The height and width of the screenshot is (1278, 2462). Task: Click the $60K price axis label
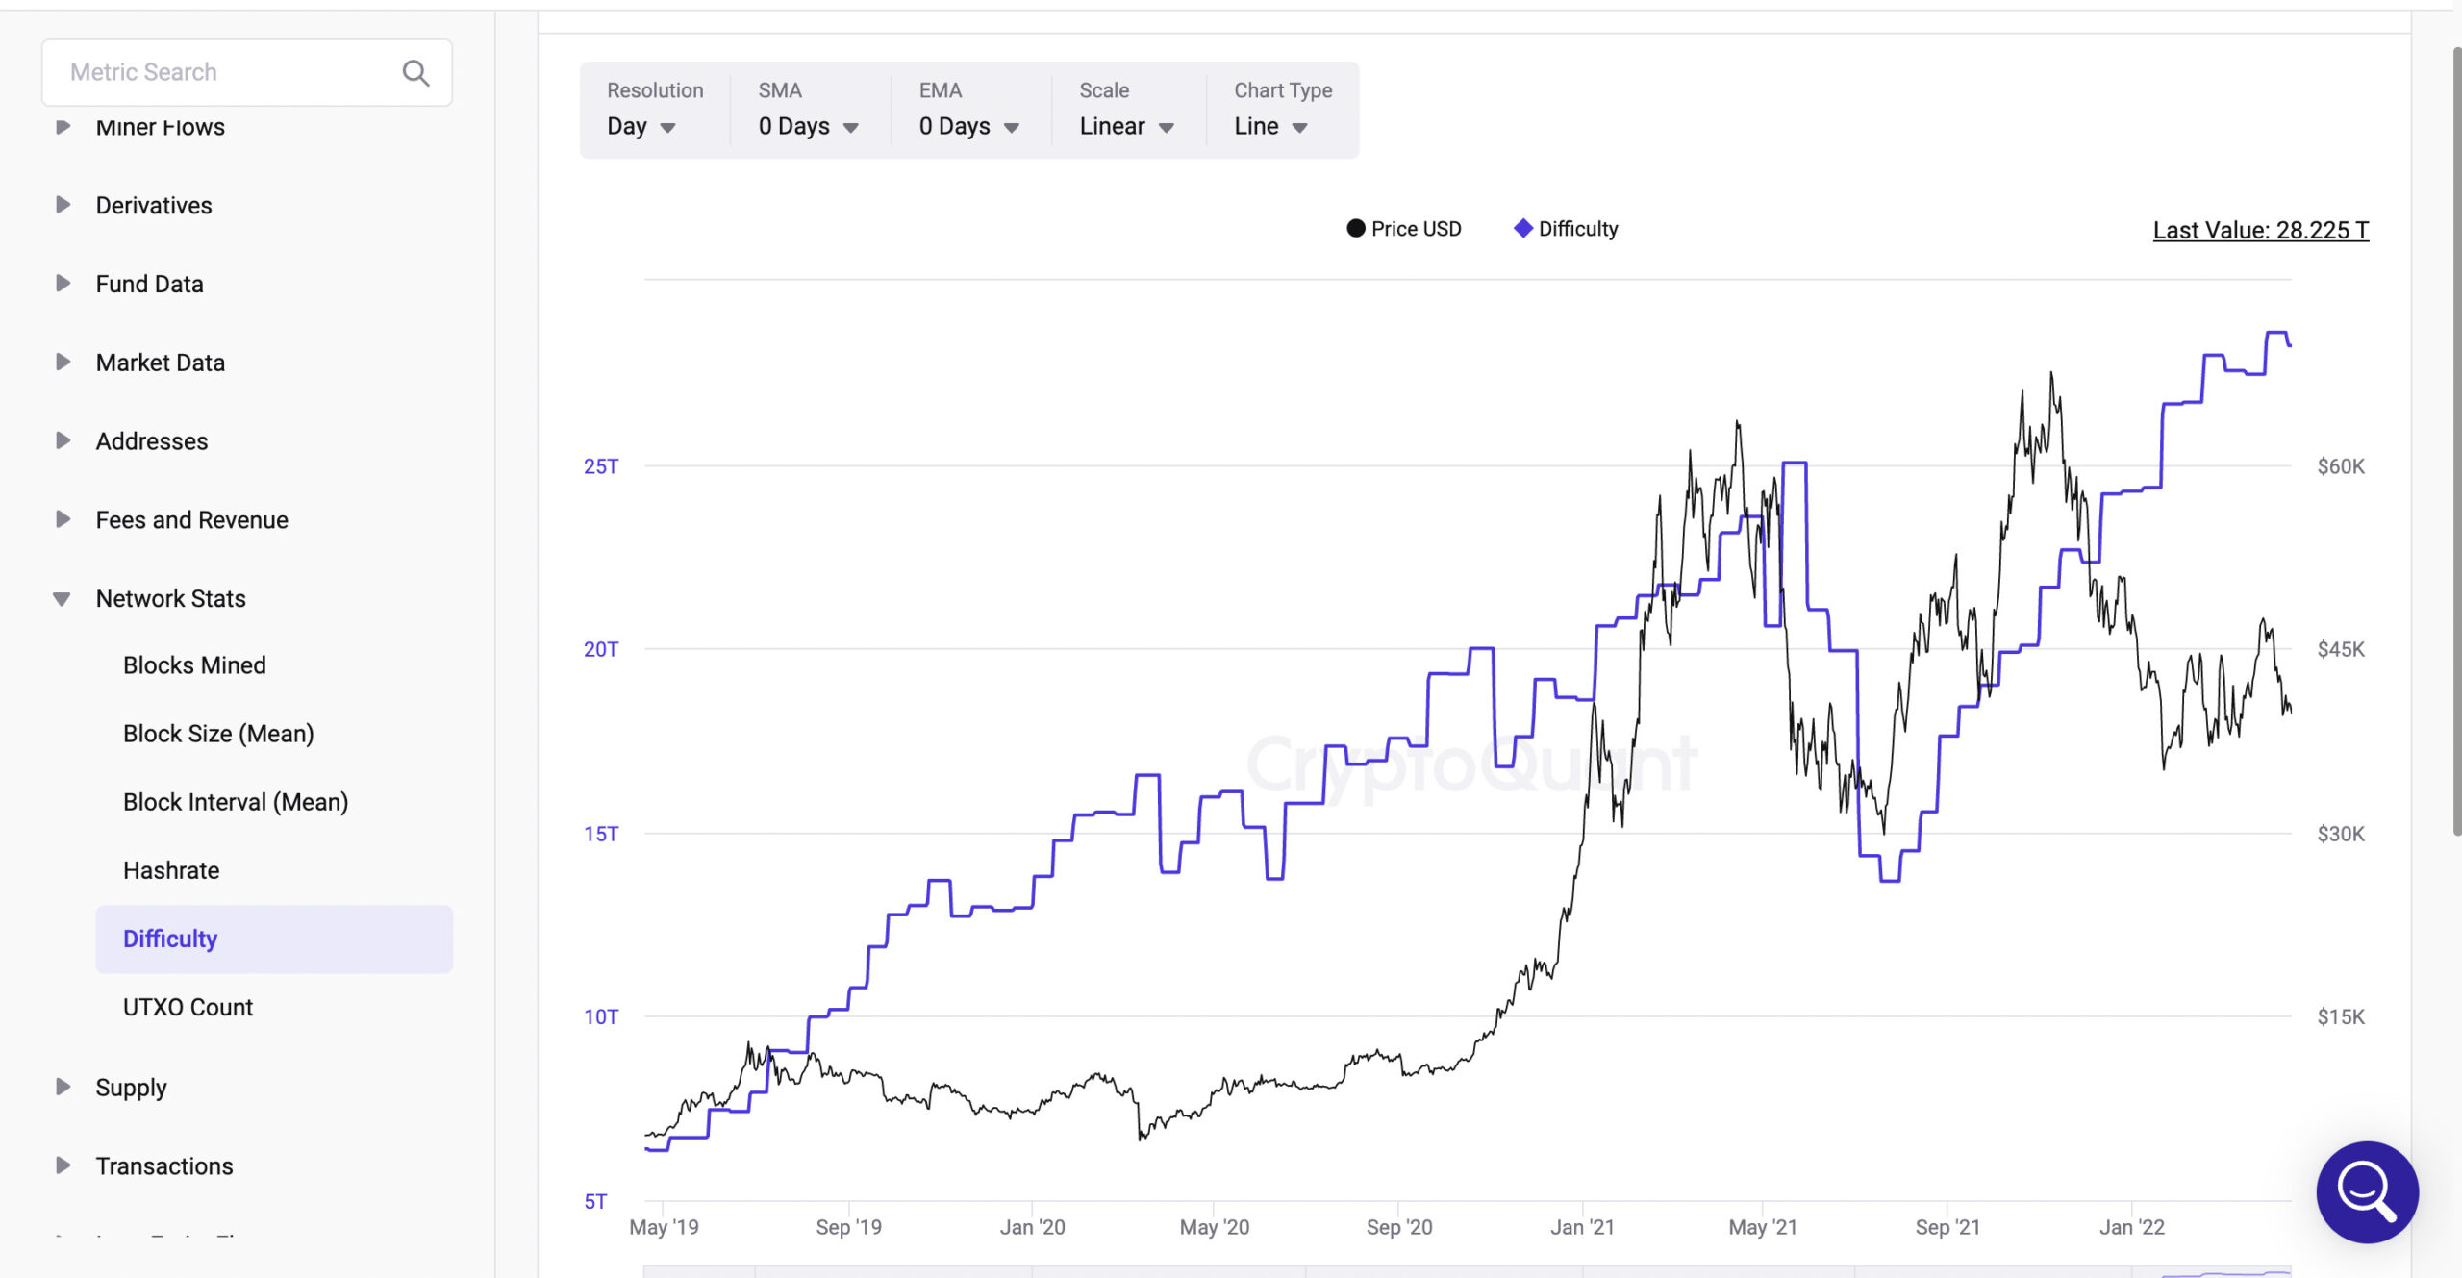coord(2340,466)
